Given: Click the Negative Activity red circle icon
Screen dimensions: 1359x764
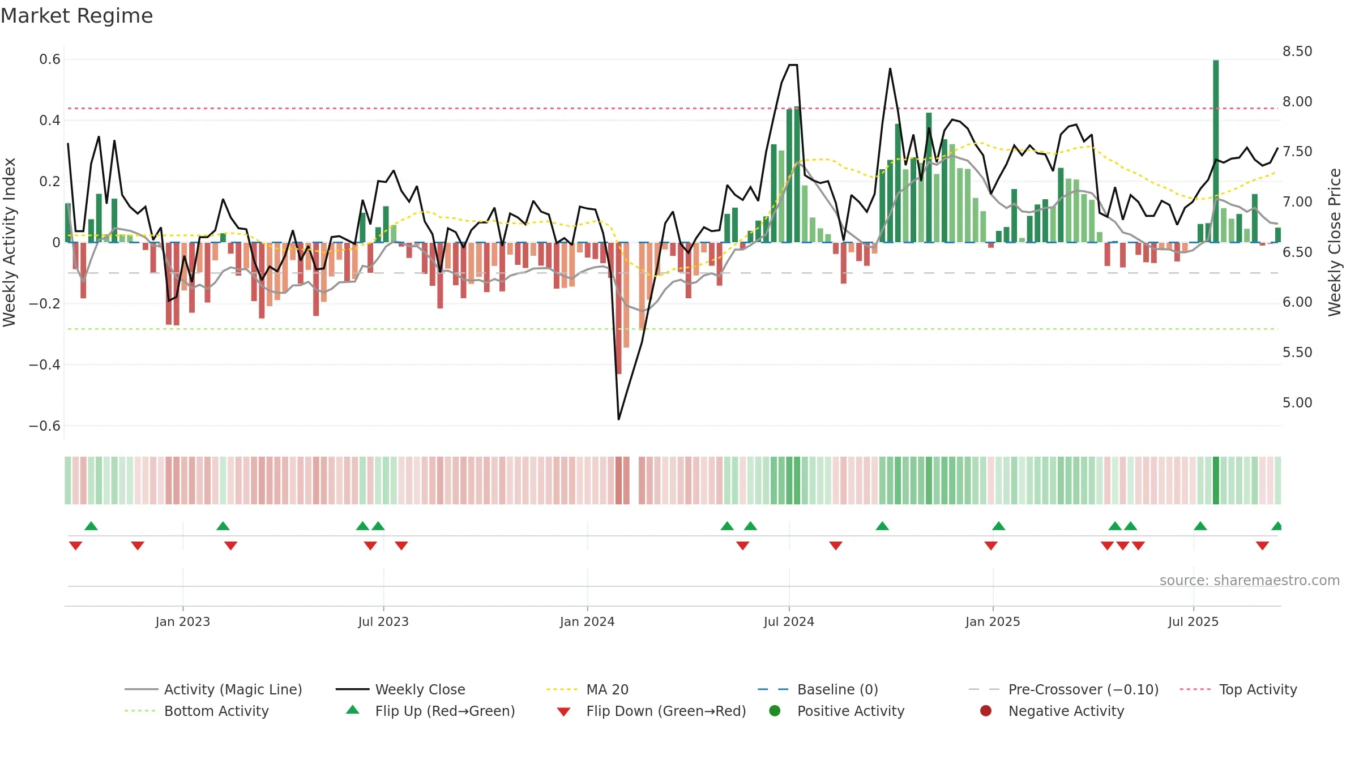Looking at the screenshot, I should (x=986, y=711).
